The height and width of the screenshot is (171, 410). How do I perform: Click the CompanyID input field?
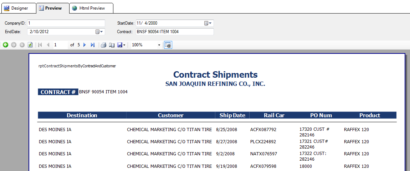coord(66,23)
